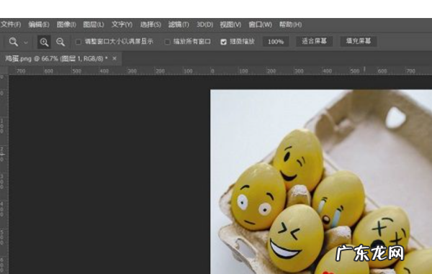Screen dimensions: 432x274
Task: Open the 编辑(E) menu
Action: tap(39, 24)
